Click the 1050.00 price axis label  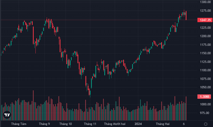(205, 87)
